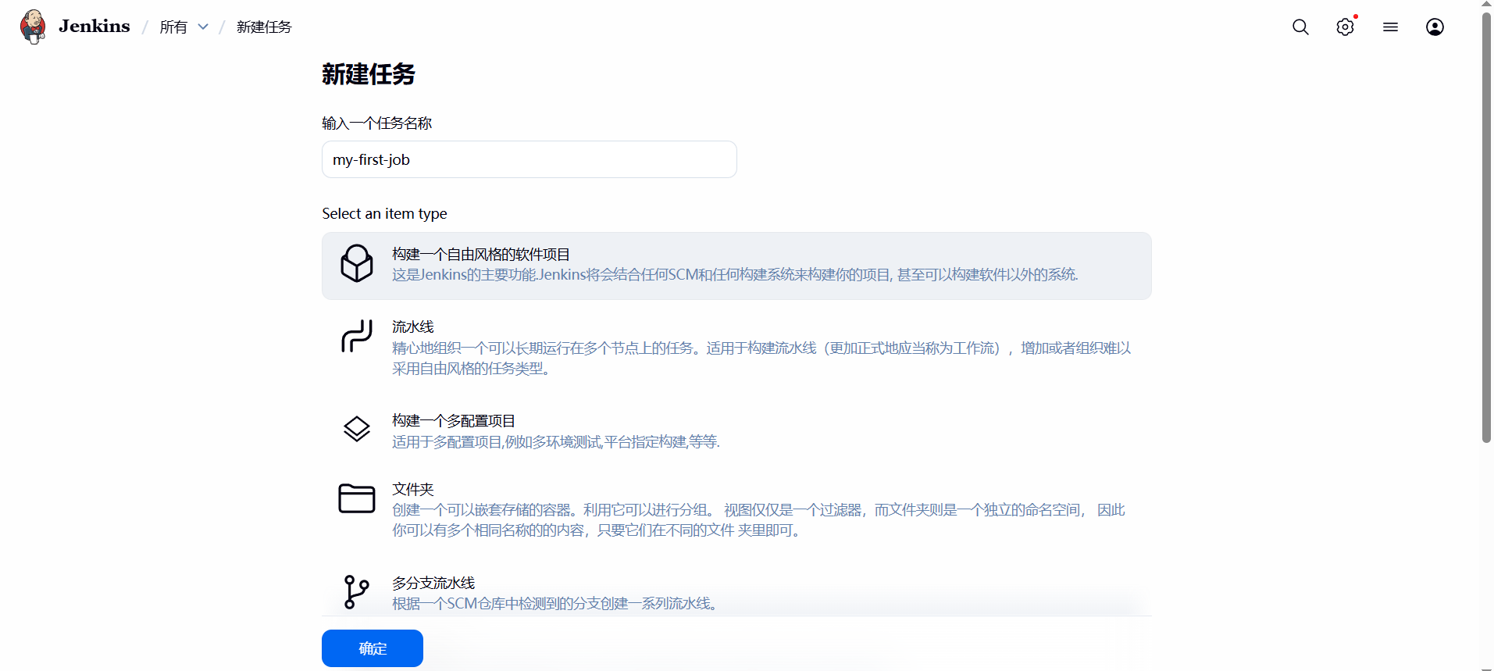This screenshot has height=671, width=1494.
Task: Click the multi-configuration layers icon
Action: [357, 429]
